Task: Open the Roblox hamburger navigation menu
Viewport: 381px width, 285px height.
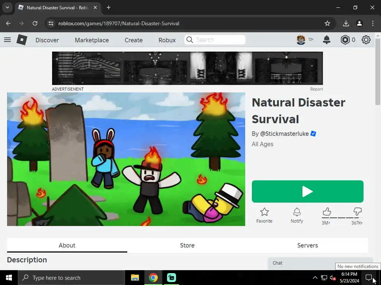Action: [x=7, y=40]
